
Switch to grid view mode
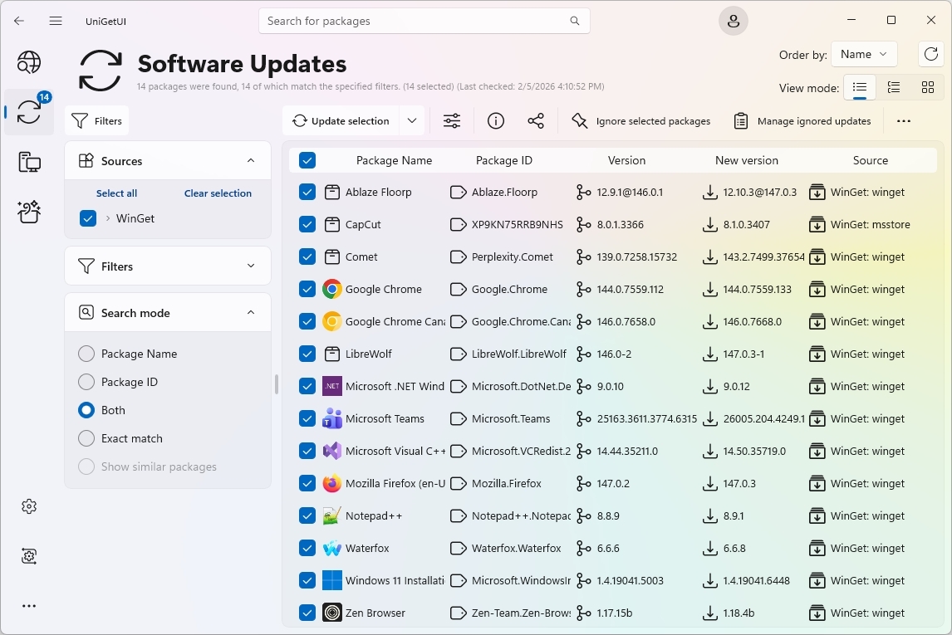click(x=928, y=87)
